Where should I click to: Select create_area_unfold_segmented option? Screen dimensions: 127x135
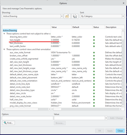click(24, 59)
